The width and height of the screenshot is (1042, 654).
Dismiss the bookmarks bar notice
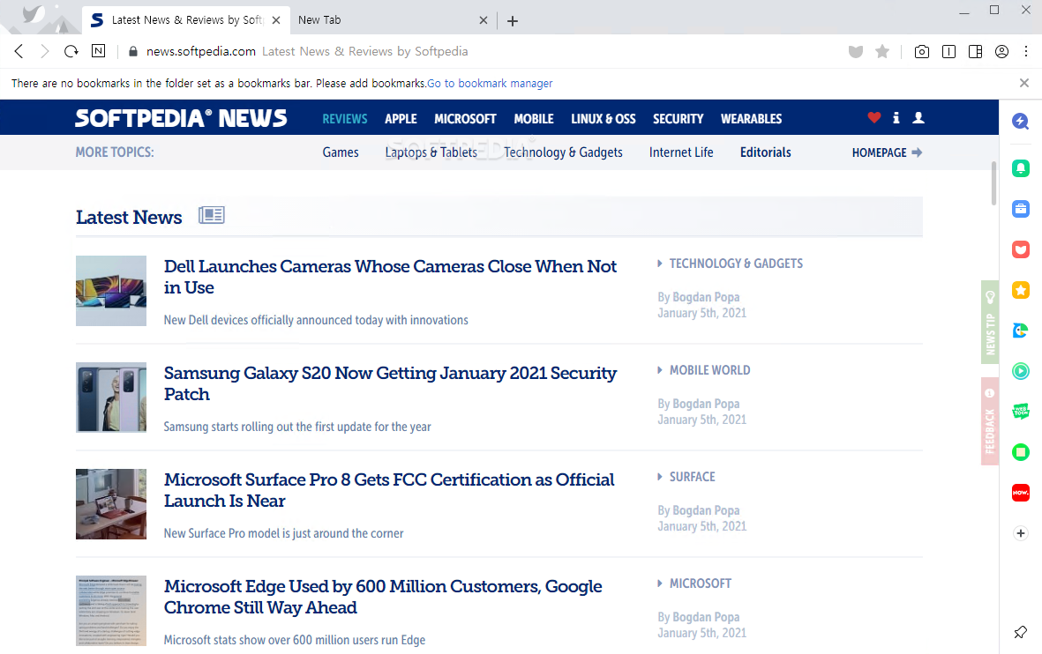(1024, 83)
